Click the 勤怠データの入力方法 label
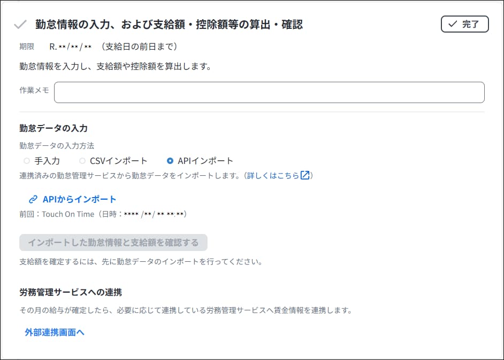 click(x=57, y=145)
